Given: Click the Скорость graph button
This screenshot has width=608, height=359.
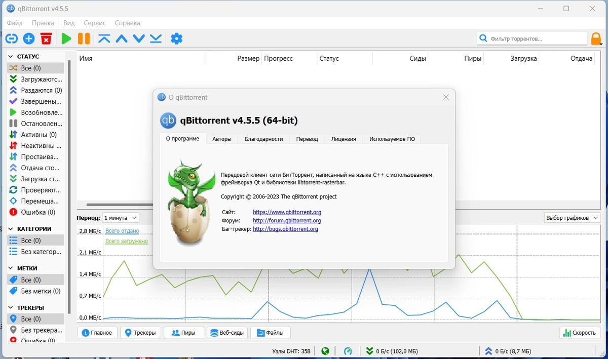Looking at the screenshot, I should coord(580,333).
